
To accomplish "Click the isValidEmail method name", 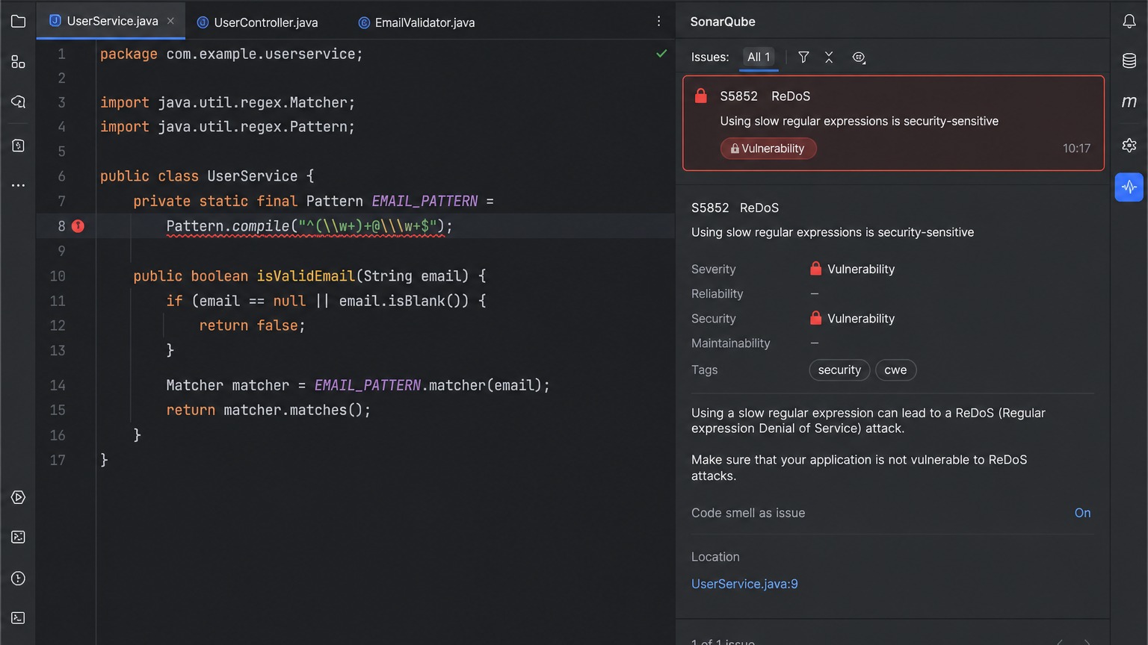I will pyautogui.click(x=306, y=276).
